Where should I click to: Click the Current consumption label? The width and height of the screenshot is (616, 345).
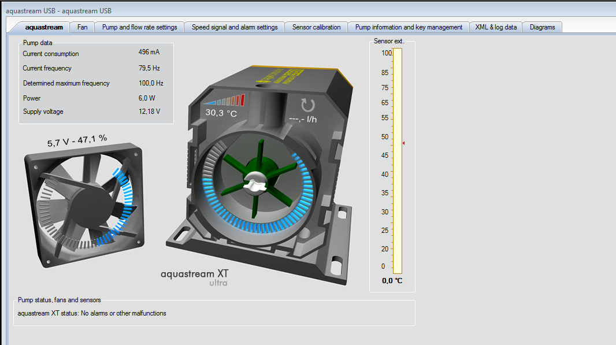click(51, 54)
